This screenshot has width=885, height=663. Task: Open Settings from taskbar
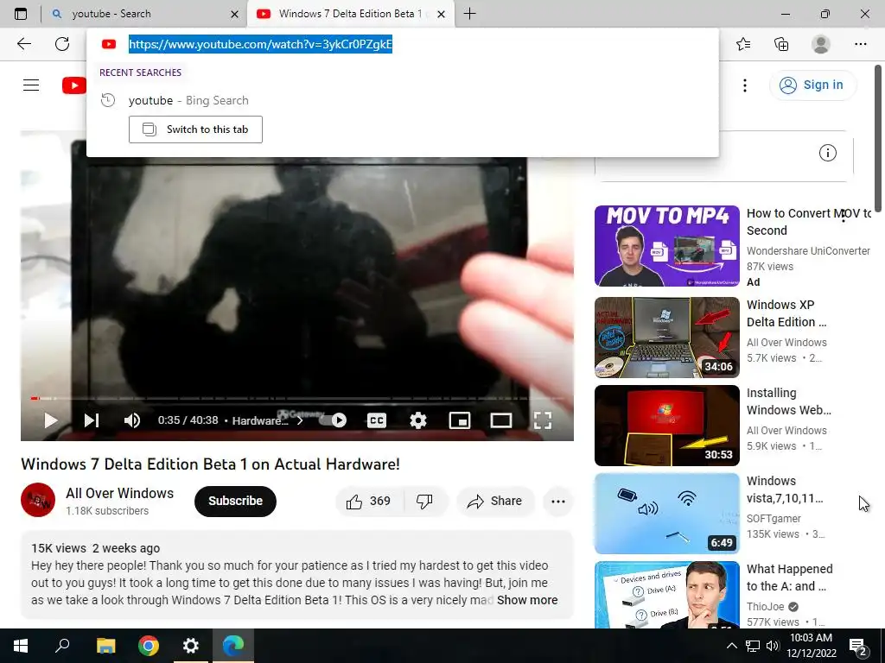[191, 646]
